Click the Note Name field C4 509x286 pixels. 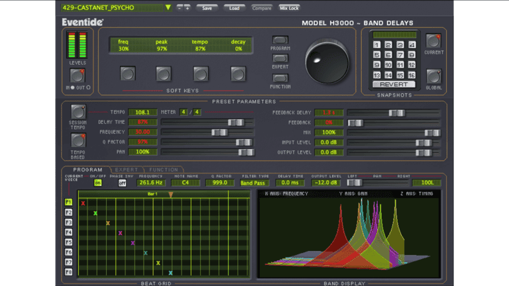point(186,183)
